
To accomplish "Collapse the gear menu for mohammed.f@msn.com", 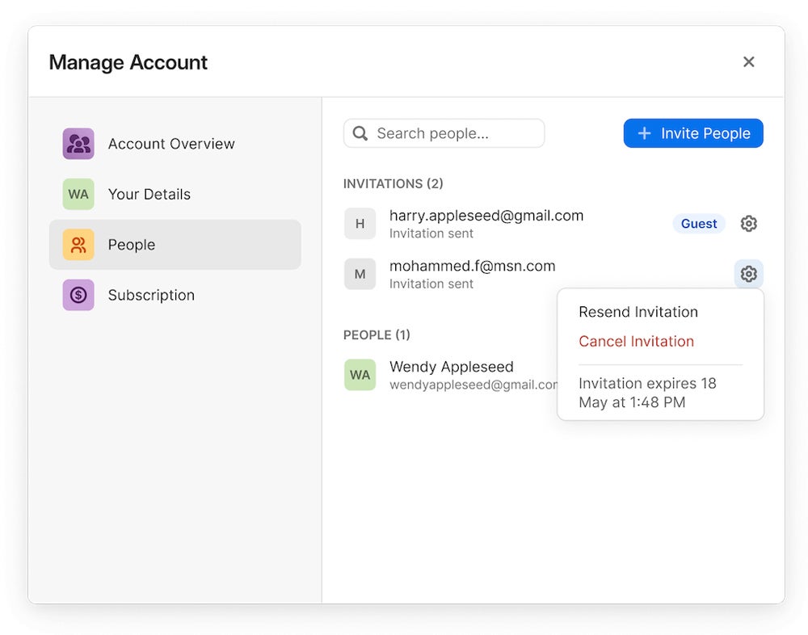I will coord(748,274).
